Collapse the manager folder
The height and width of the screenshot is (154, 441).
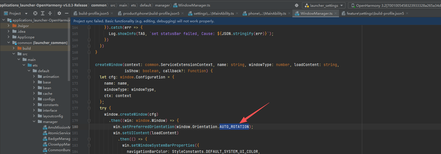coord(34,122)
